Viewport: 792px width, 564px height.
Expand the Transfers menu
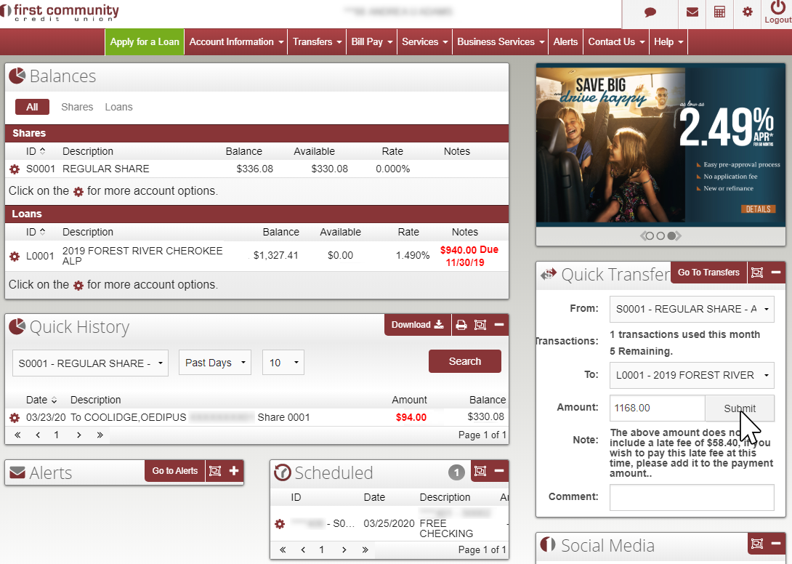(x=318, y=42)
